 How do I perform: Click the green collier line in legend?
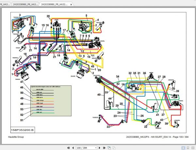coord(43,113)
